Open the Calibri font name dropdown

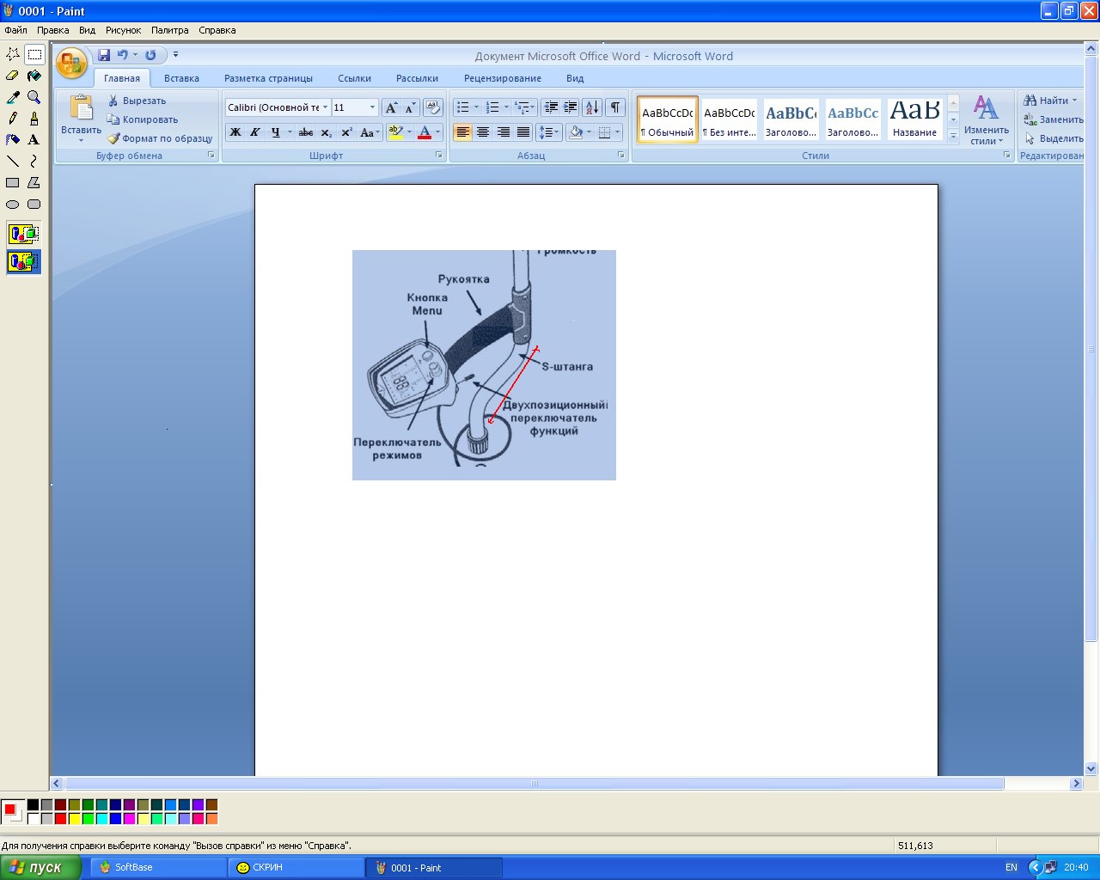coord(325,107)
